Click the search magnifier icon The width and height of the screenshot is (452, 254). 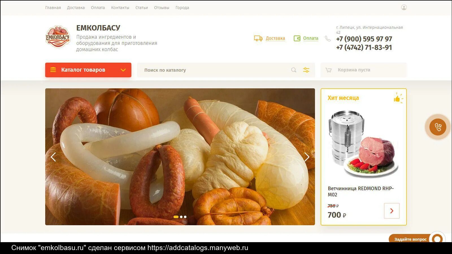tap(294, 70)
